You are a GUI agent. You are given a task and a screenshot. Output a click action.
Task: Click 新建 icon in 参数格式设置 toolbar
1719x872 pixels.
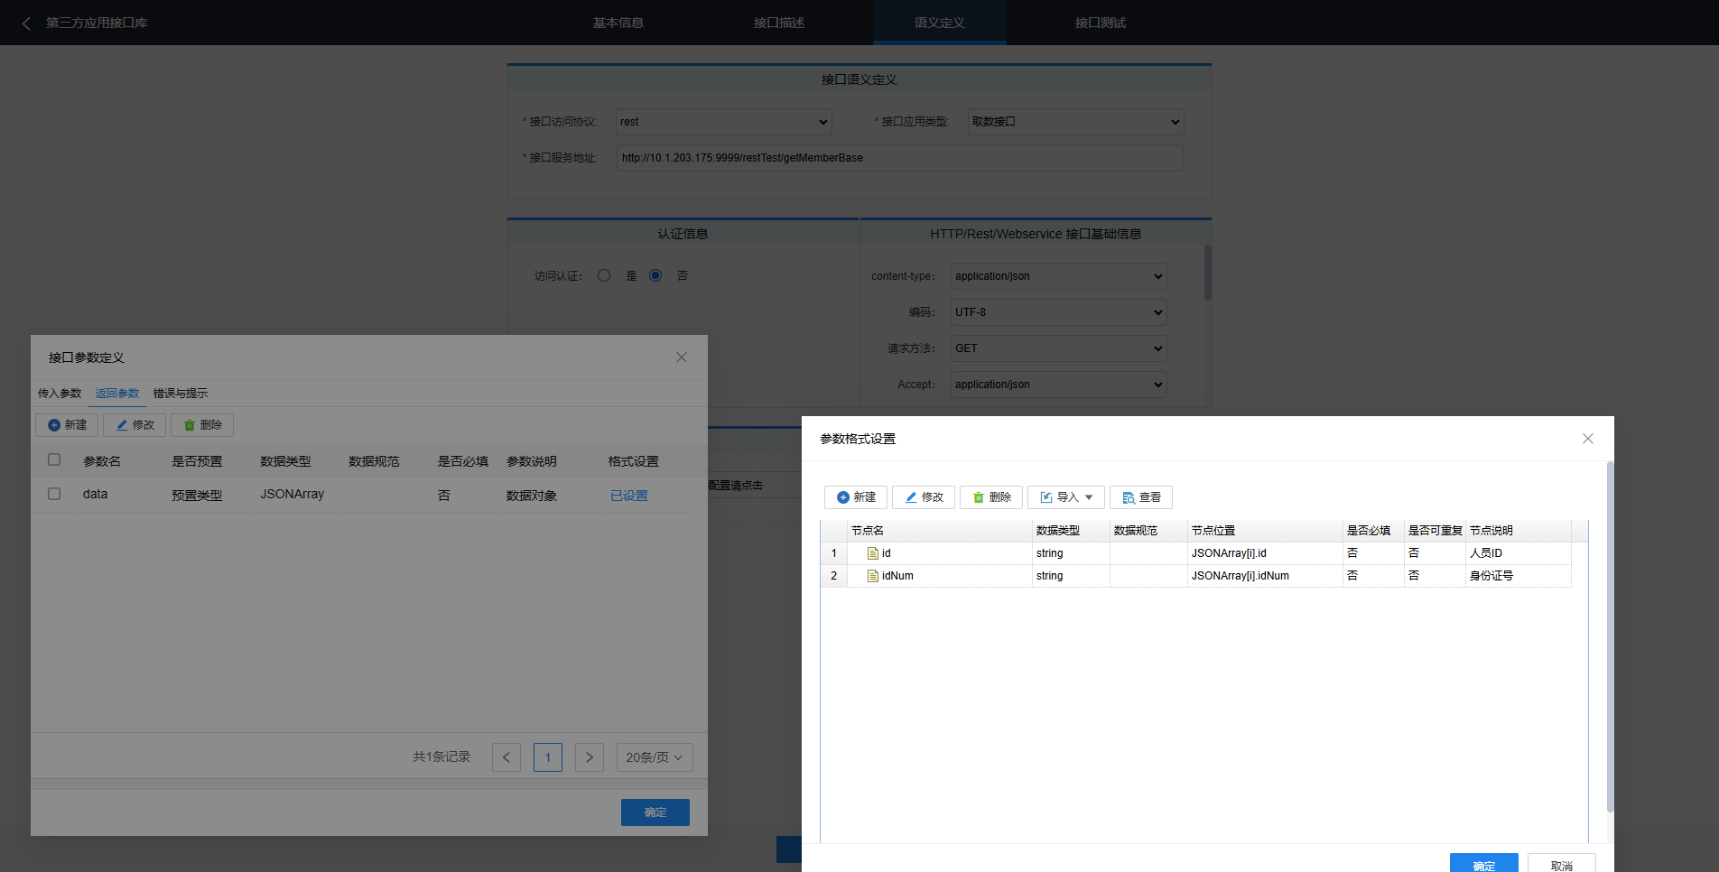(x=843, y=497)
